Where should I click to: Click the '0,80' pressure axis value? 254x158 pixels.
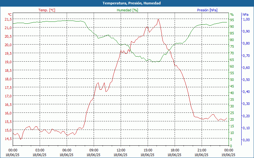[x=246, y=43]
